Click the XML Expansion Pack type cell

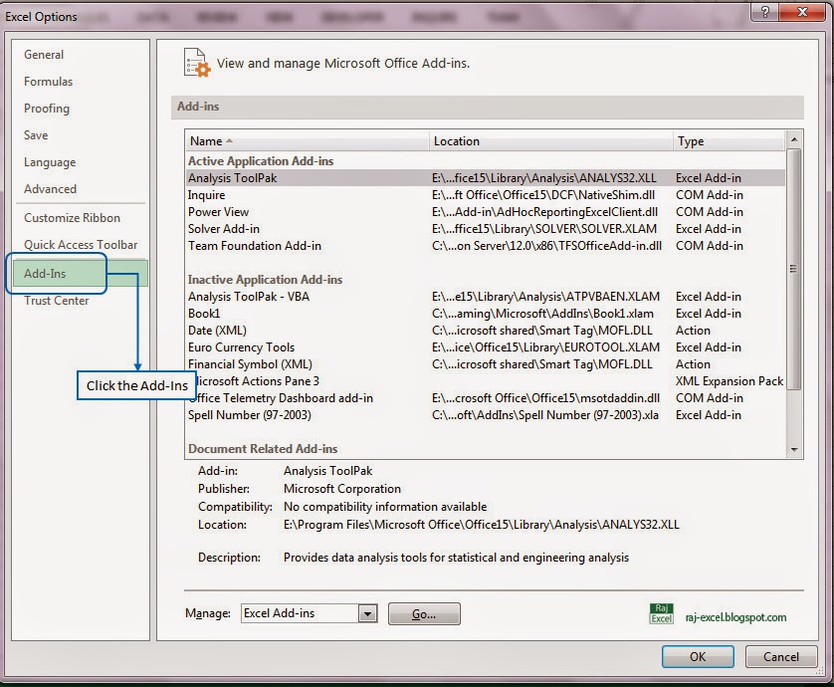click(730, 381)
